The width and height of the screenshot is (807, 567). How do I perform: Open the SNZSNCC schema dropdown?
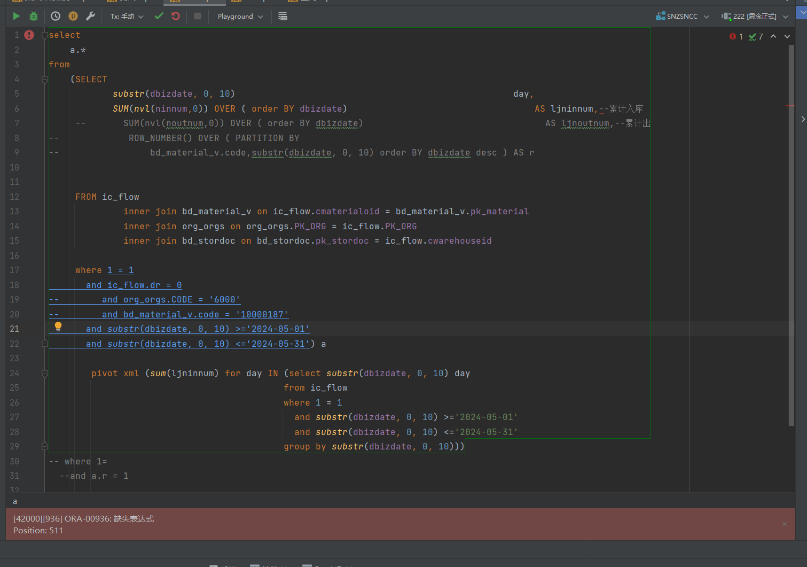683,17
